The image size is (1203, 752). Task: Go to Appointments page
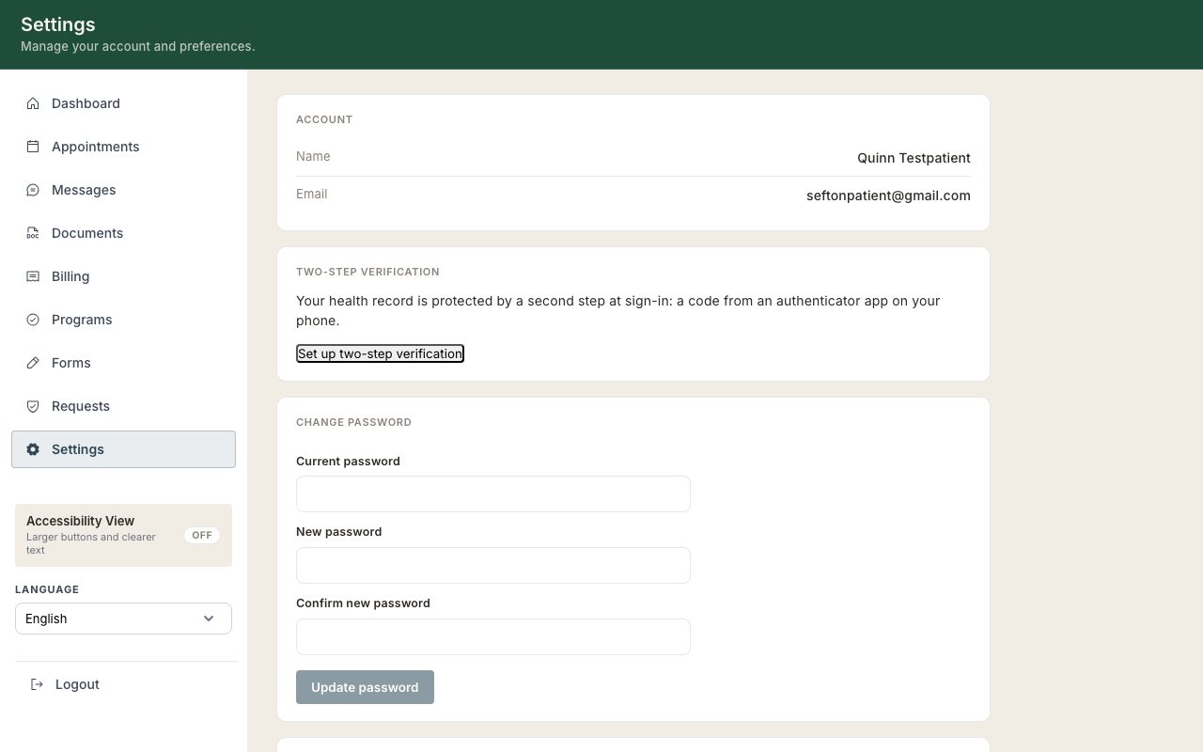123,147
